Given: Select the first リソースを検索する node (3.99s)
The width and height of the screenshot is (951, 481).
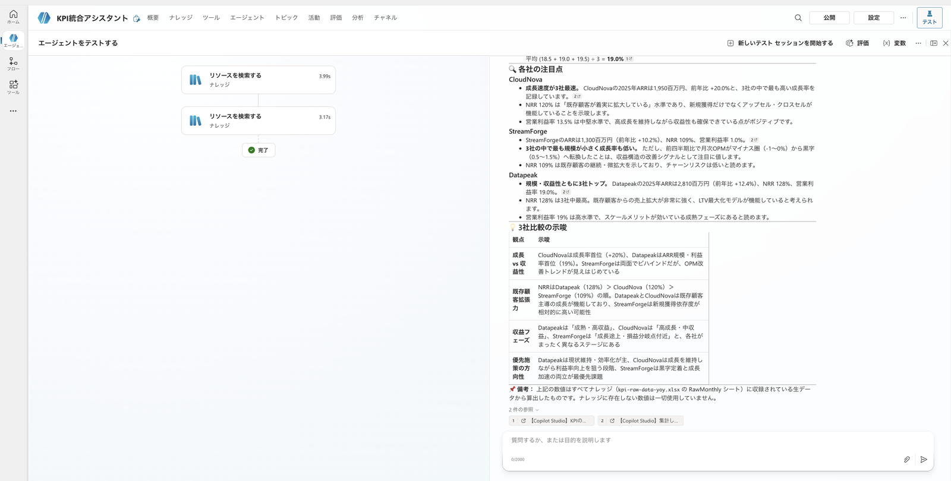Looking at the screenshot, I should click(x=259, y=80).
